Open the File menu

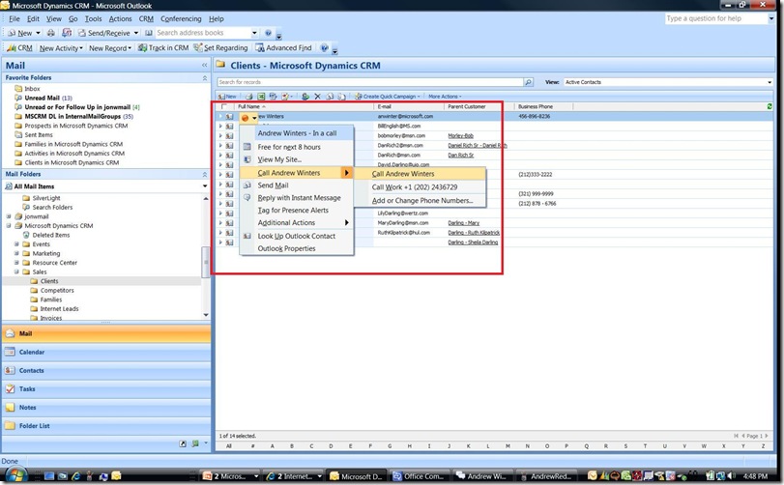pos(14,19)
